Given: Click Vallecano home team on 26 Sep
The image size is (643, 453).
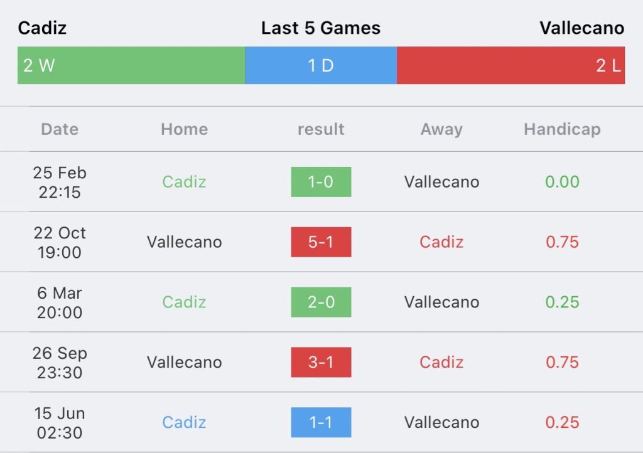Looking at the screenshot, I should (185, 363).
